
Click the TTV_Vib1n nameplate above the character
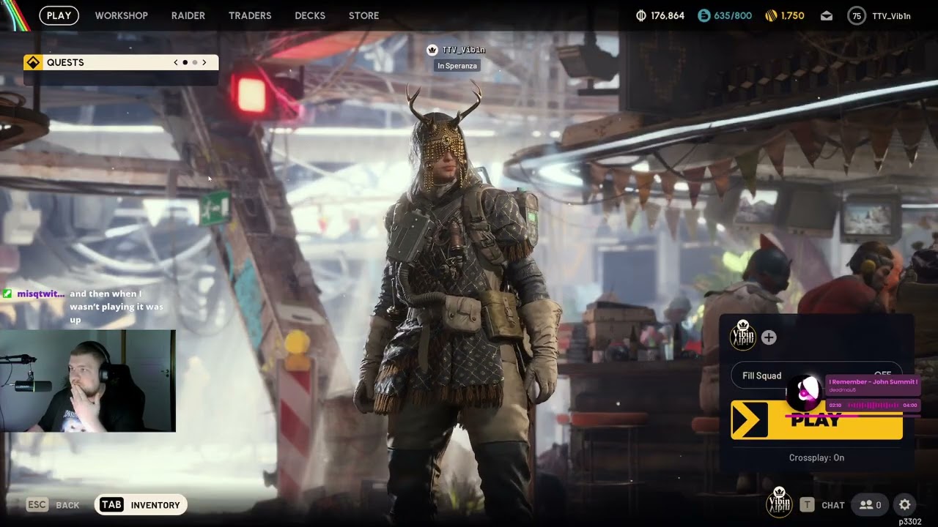[463, 50]
